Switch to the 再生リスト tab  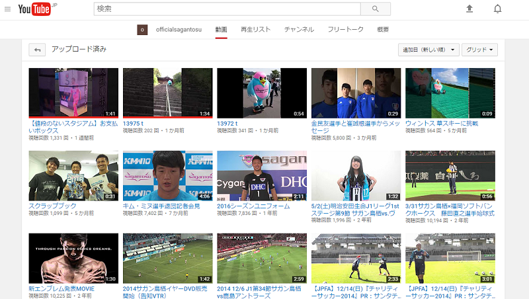click(255, 30)
